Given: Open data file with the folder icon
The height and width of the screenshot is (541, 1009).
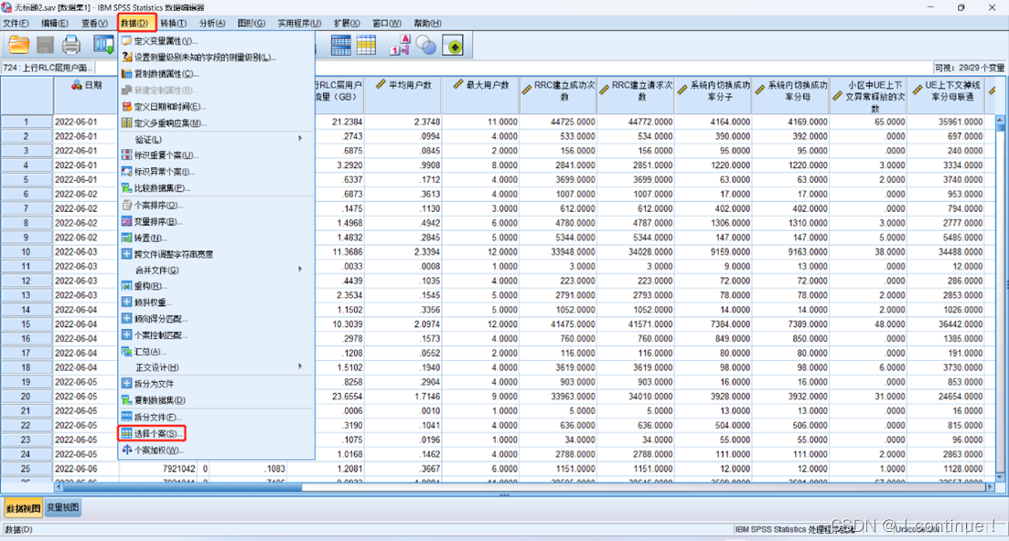Looking at the screenshot, I should click(x=18, y=45).
